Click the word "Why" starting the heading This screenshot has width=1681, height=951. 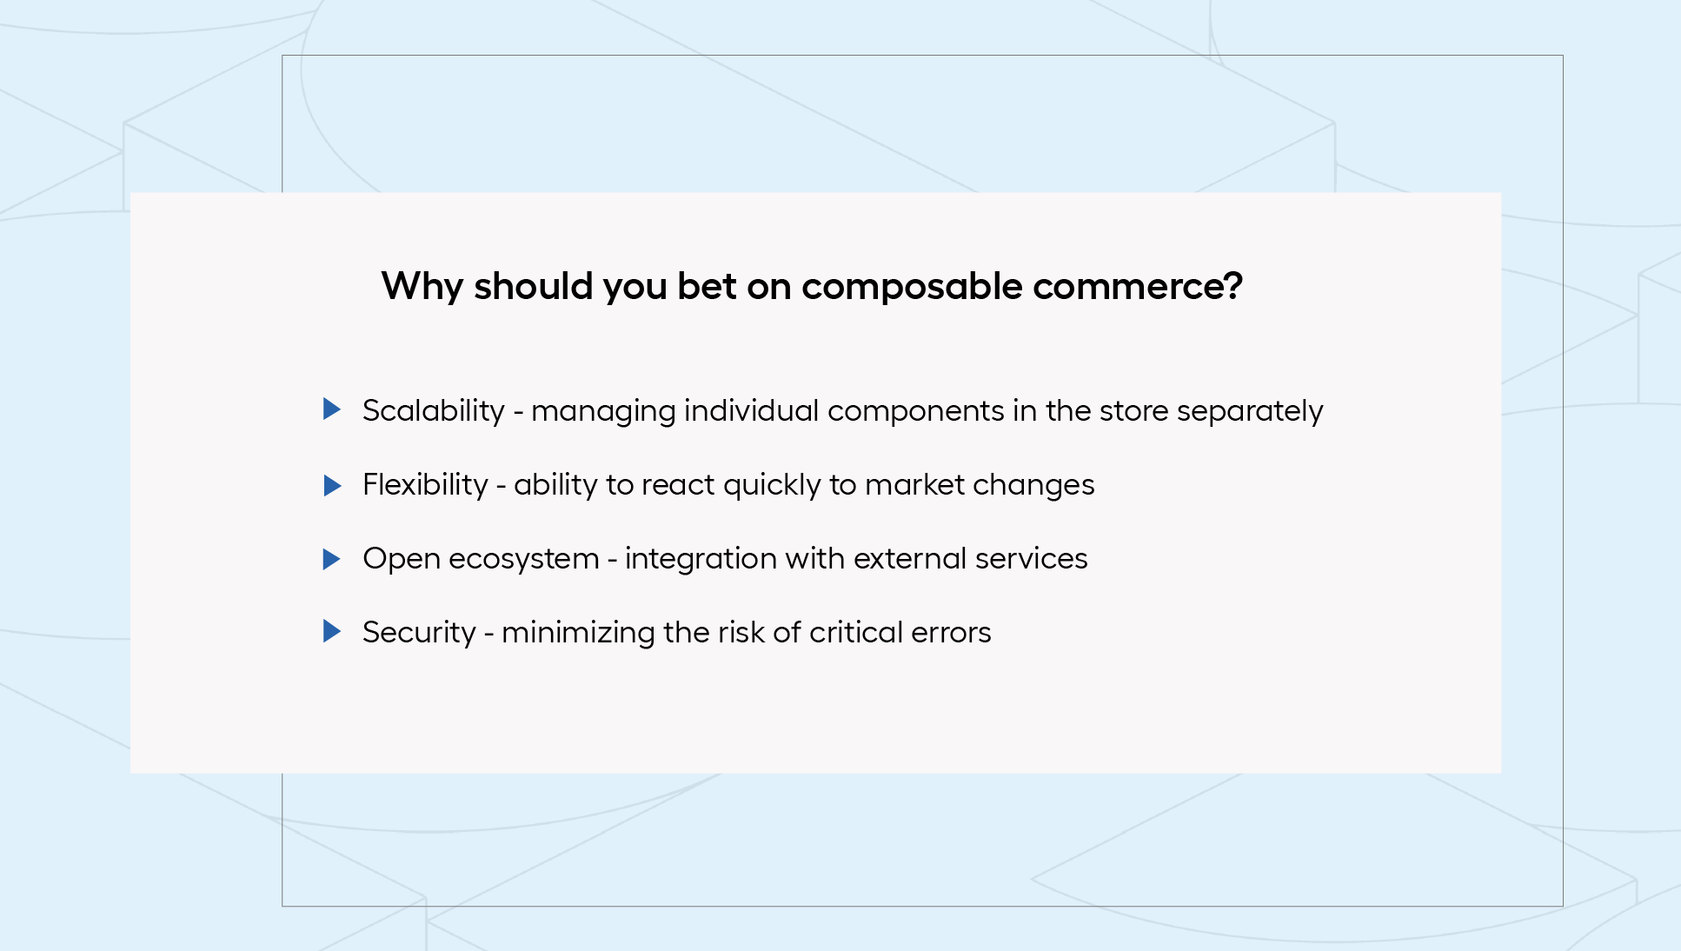click(x=422, y=286)
